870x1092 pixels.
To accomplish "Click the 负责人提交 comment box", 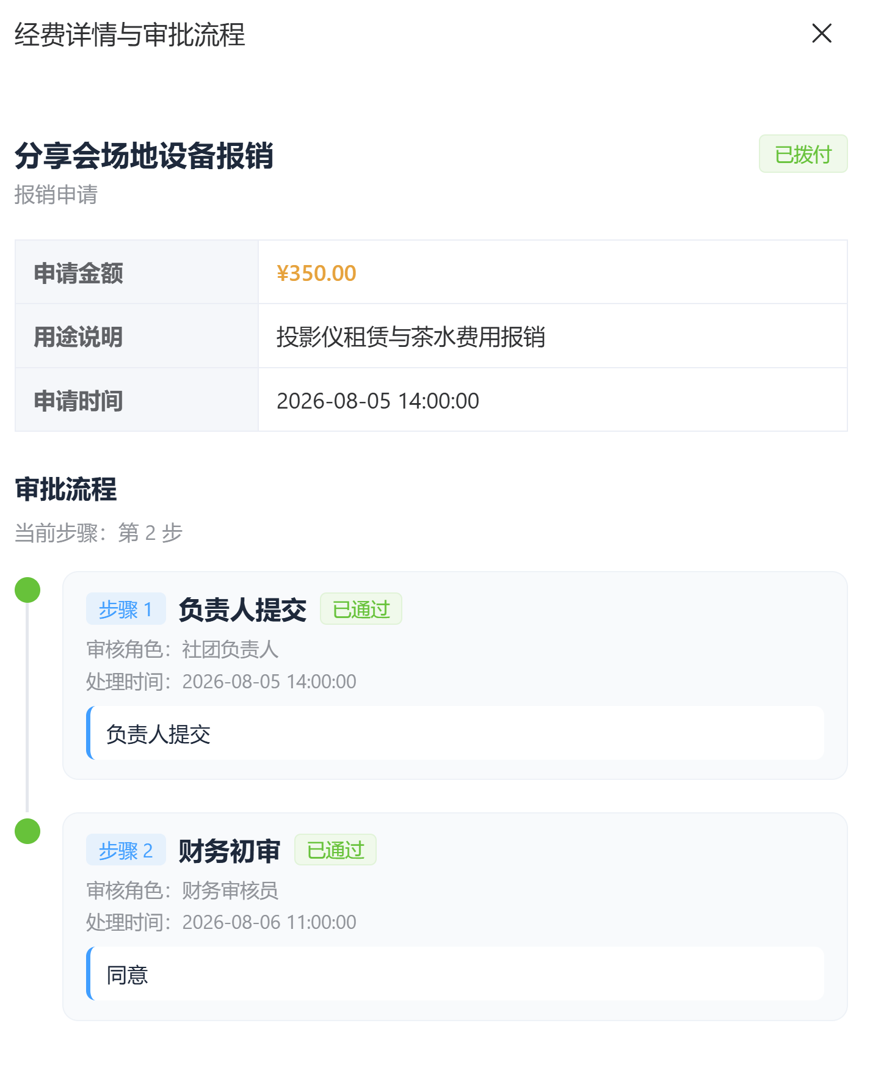I will click(455, 733).
